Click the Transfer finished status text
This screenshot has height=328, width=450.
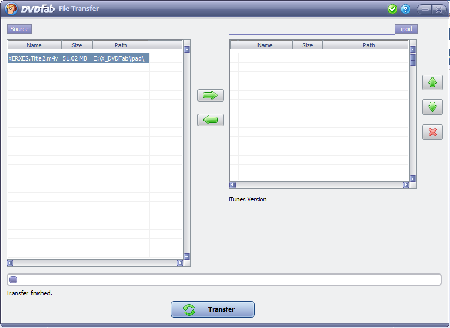[x=29, y=293]
